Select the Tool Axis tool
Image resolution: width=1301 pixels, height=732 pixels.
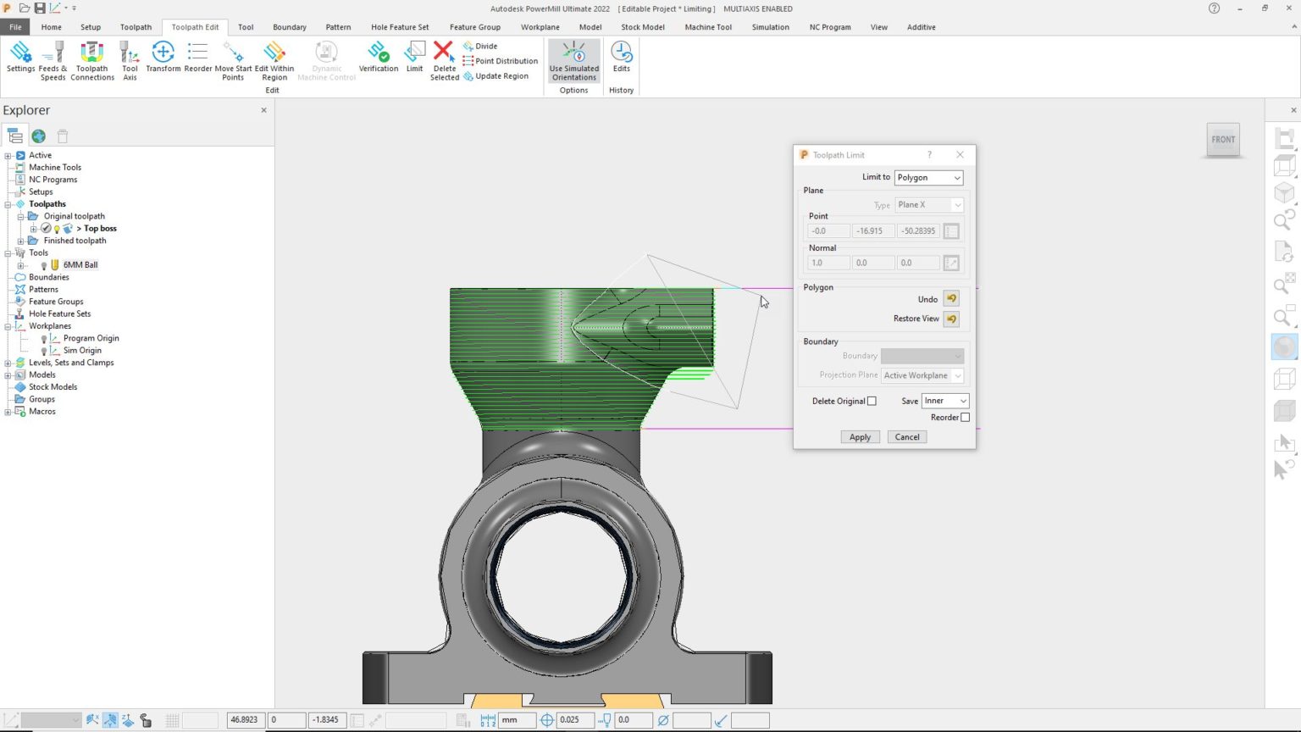tap(129, 59)
